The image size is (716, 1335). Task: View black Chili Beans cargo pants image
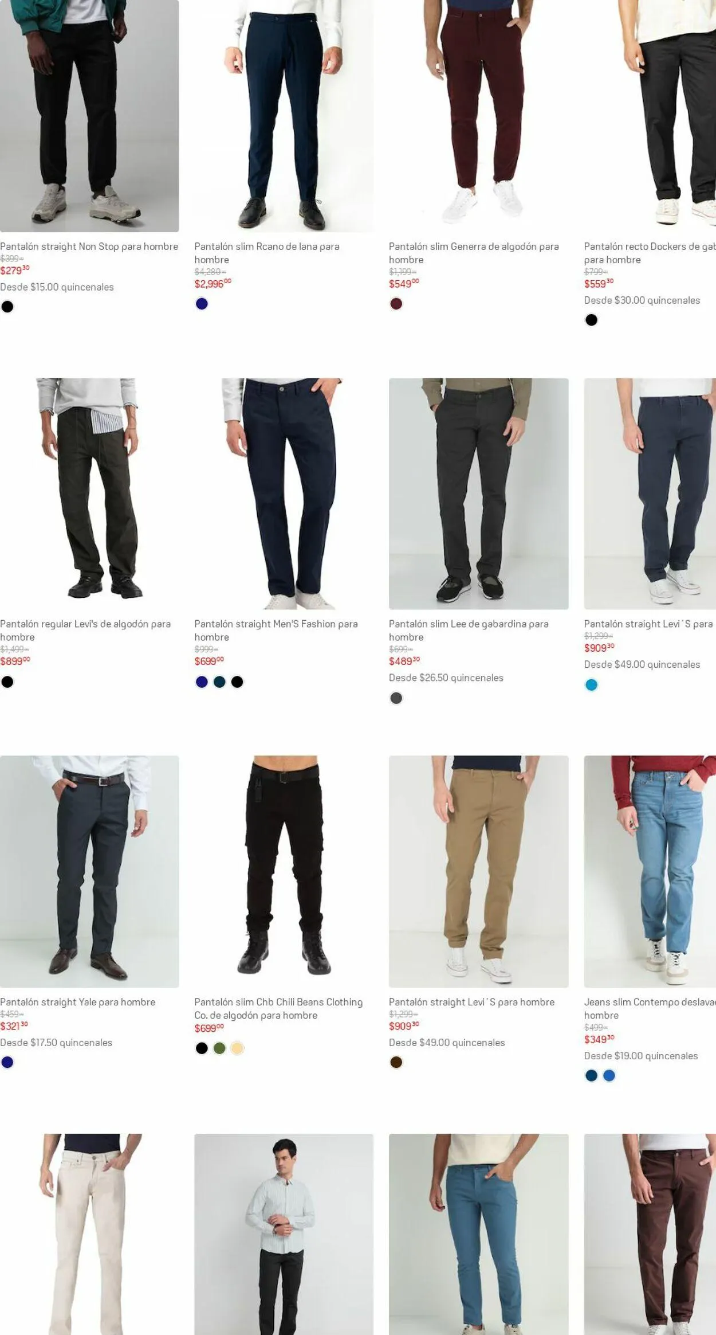(284, 871)
